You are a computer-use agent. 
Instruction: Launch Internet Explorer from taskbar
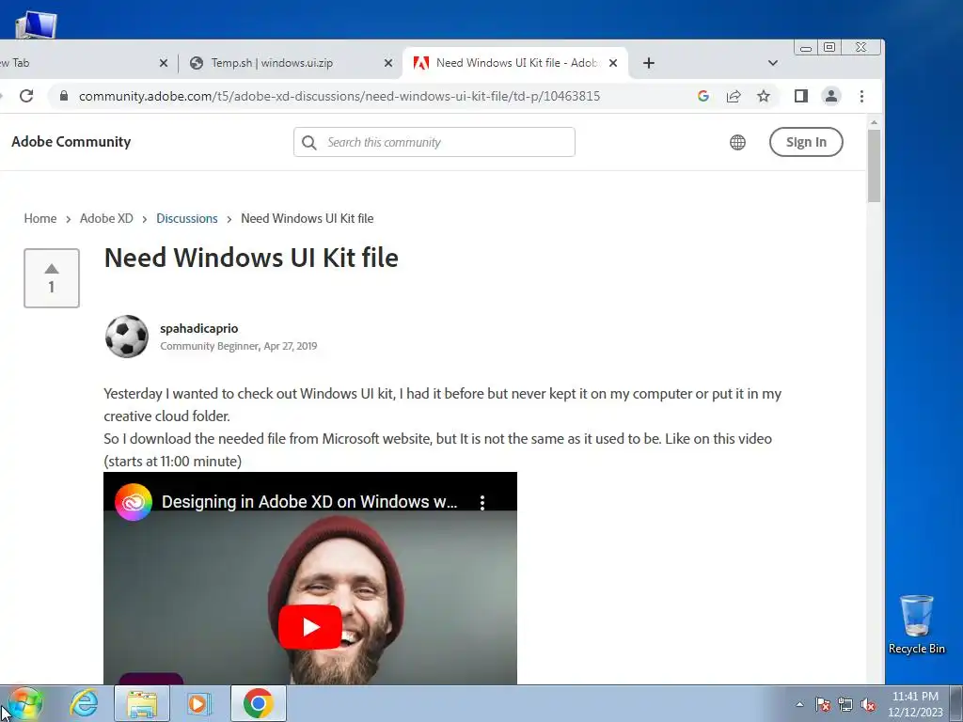pos(84,703)
